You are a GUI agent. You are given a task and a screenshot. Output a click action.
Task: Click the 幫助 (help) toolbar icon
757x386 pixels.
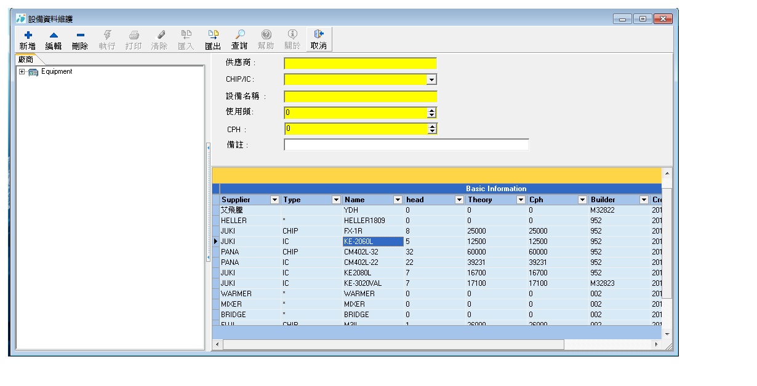pyautogui.click(x=266, y=35)
